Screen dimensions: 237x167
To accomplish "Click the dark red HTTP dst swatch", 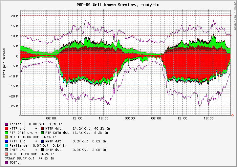I will point(42,129).
